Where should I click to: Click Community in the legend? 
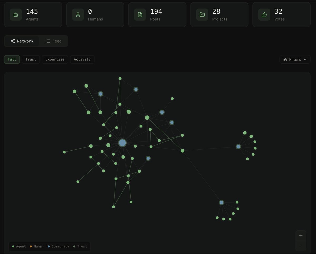(58, 246)
